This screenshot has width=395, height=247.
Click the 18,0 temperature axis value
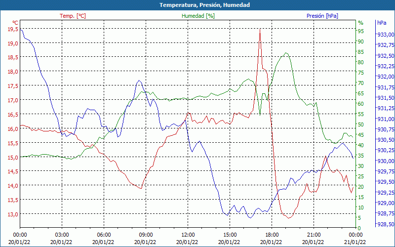click(x=13, y=72)
